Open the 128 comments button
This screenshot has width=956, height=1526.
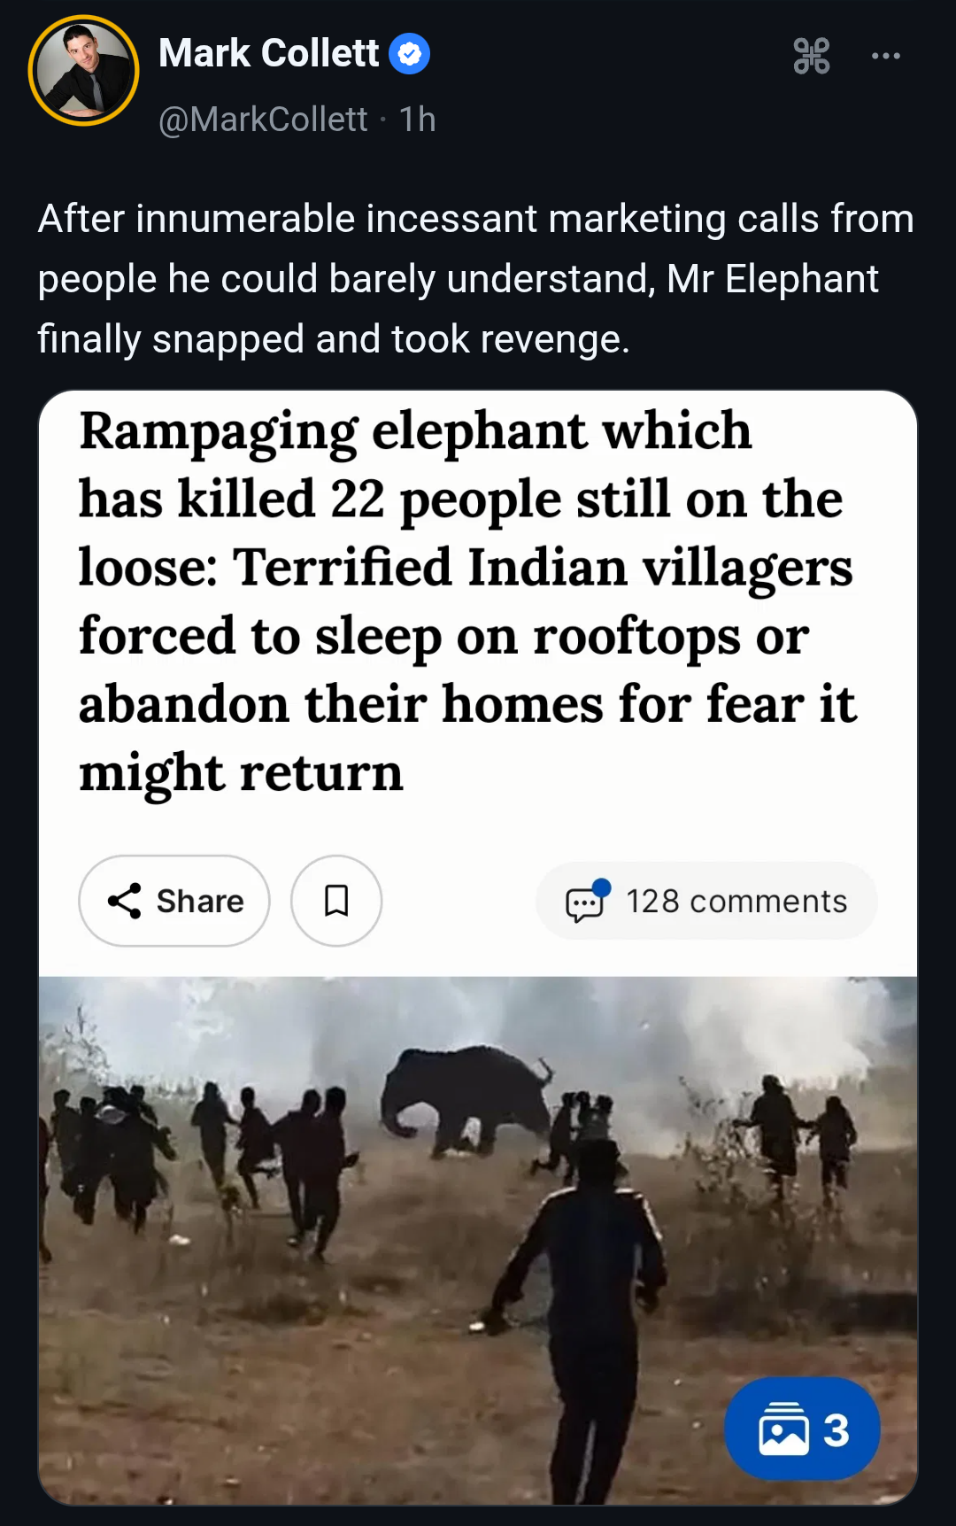(x=706, y=901)
